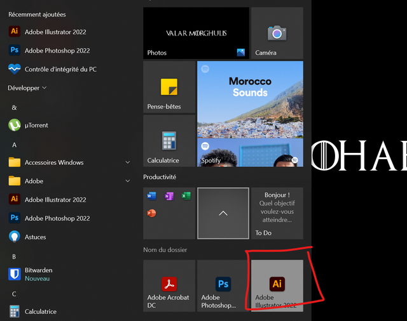
Task: Expand the Accessoires Windows chevron
Action: click(x=128, y=162)
